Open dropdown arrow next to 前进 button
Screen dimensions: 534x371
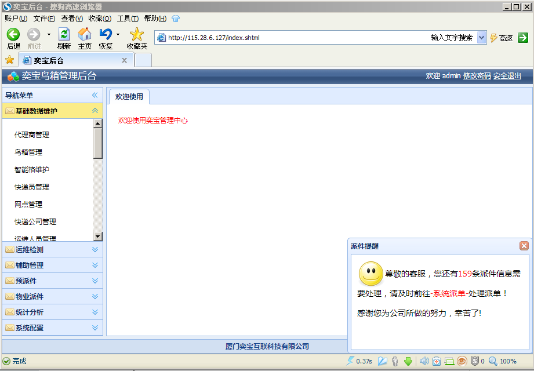click(49, 34)
